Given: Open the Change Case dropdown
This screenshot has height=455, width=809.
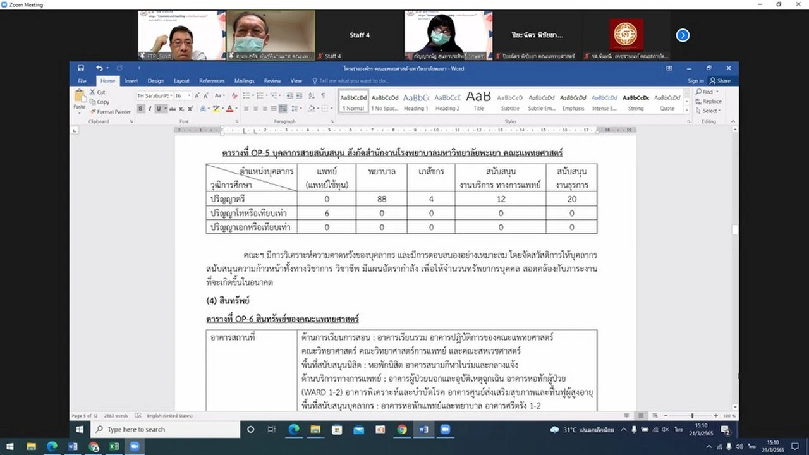Looking at the screenshot, I should click(x=219, y=95).
